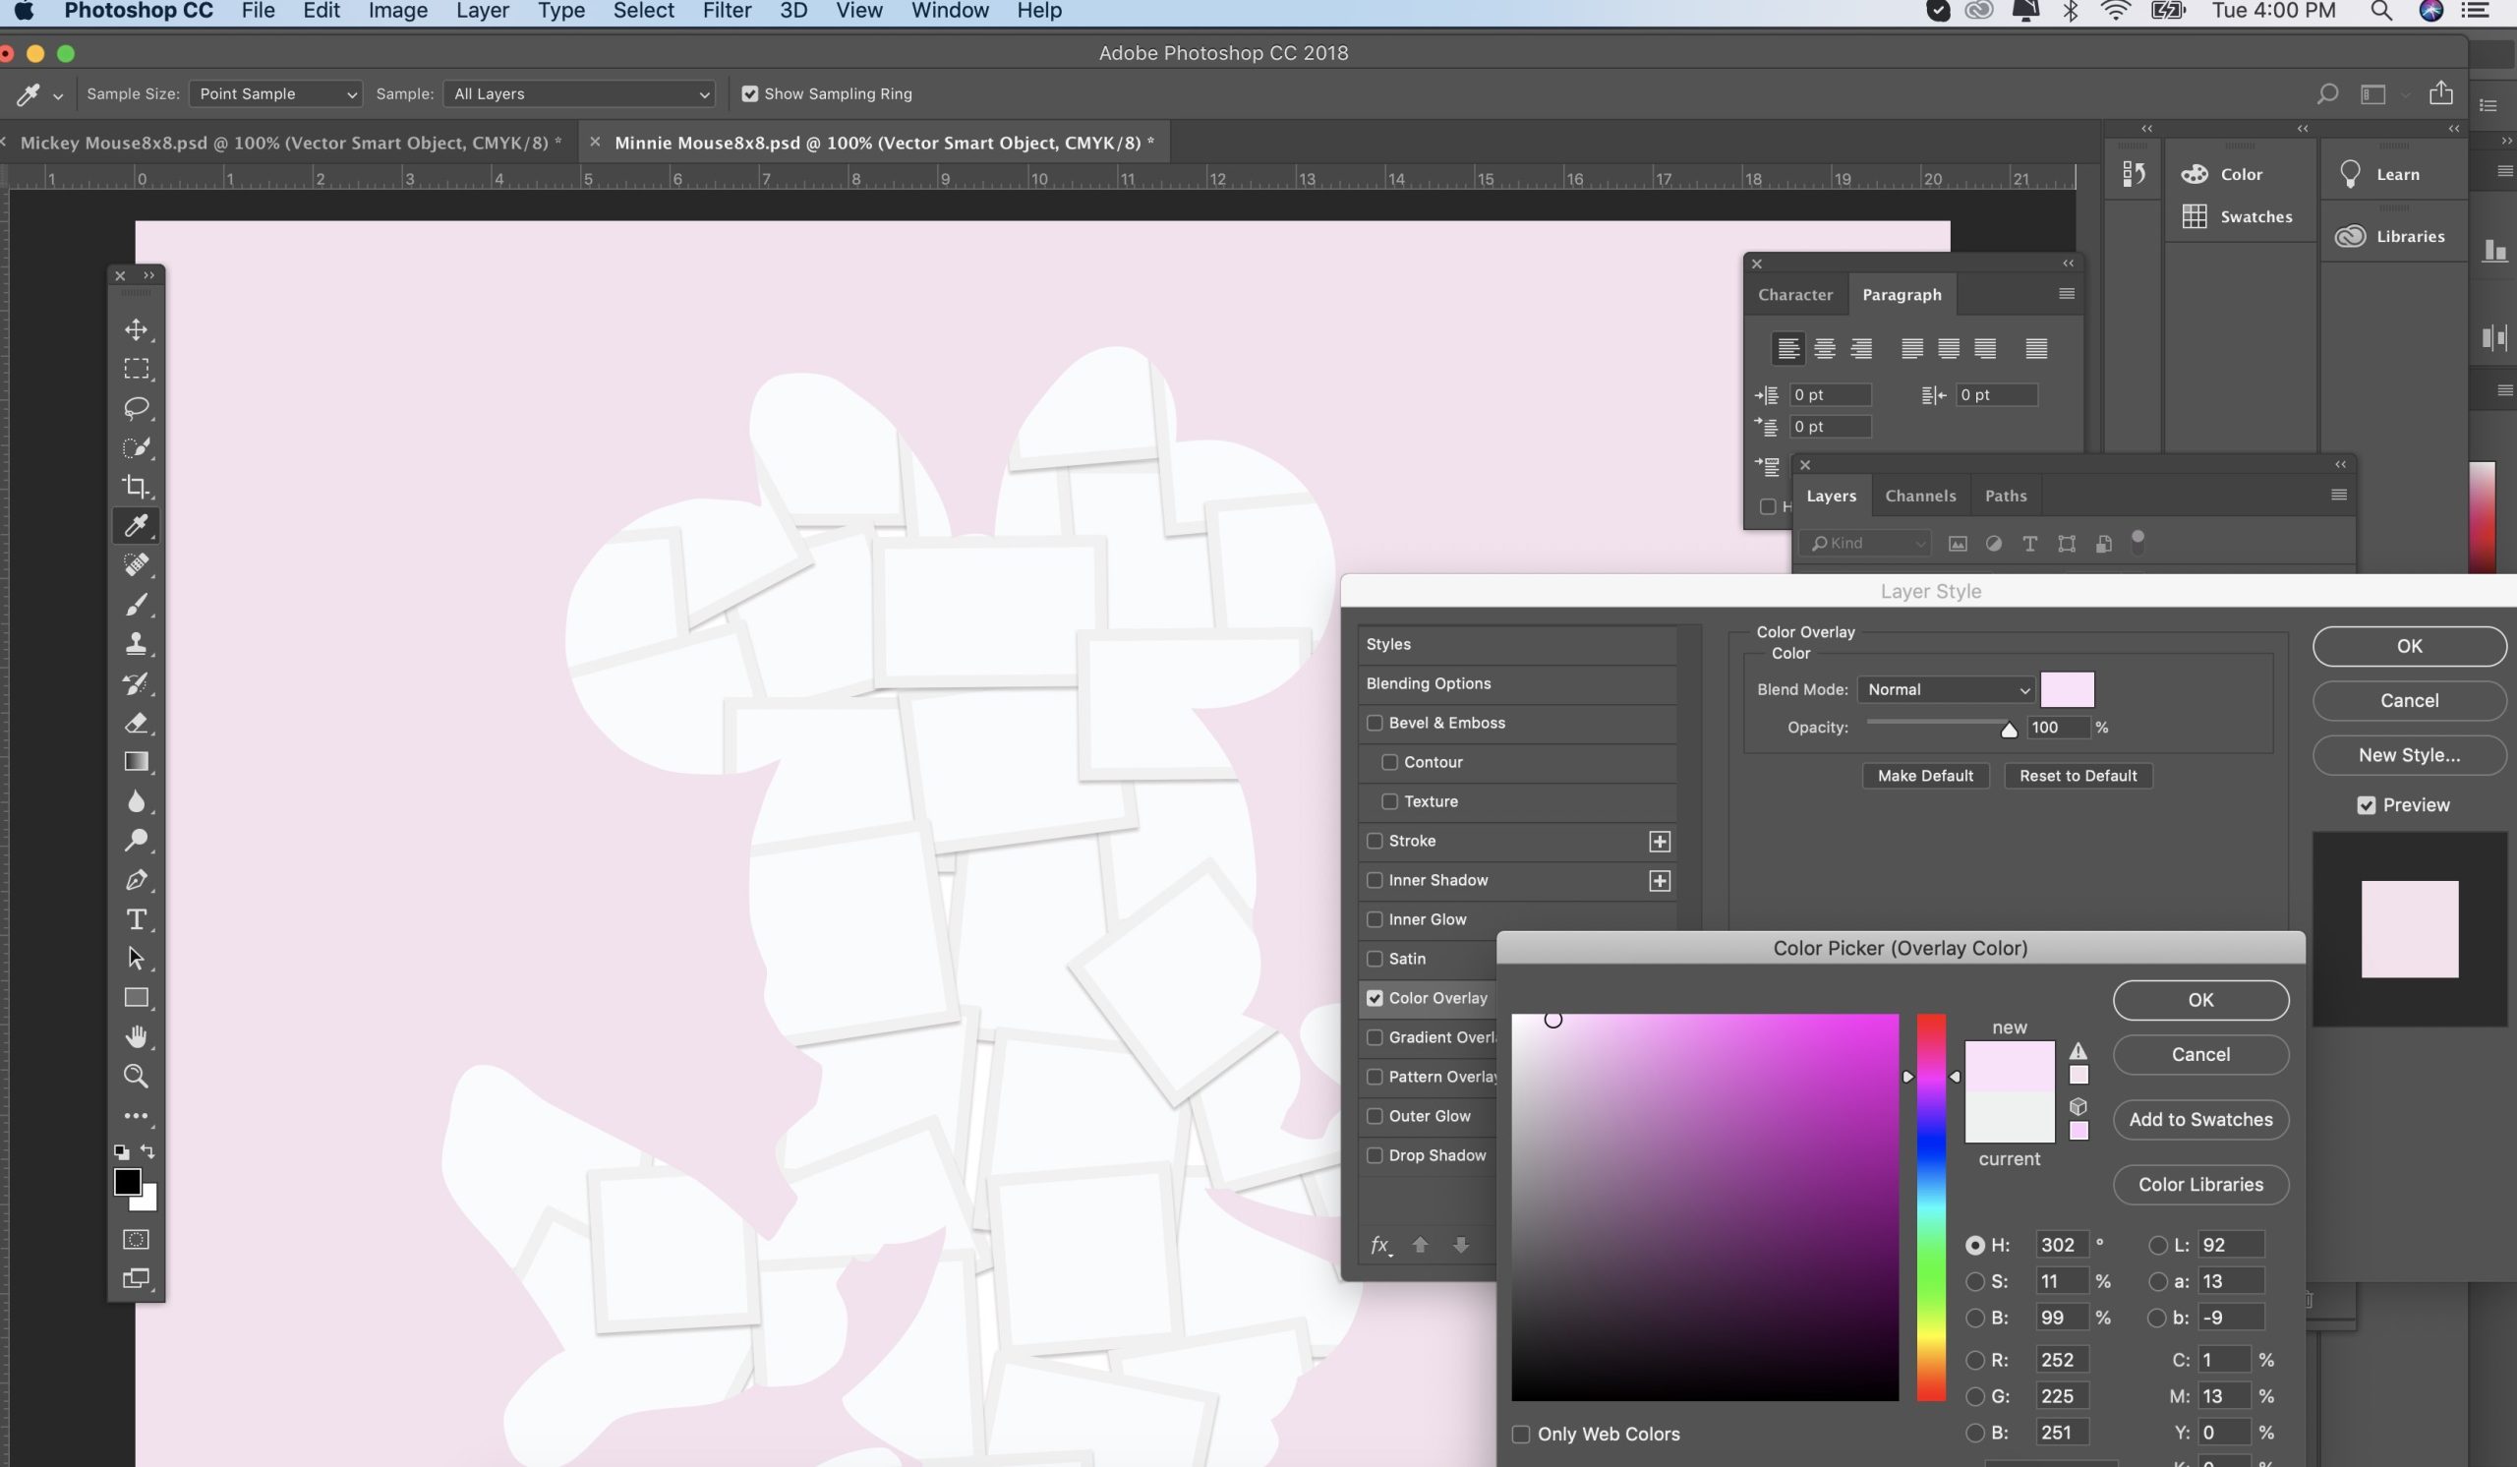This screenshot has width=2517, height=1467.
Task: Switch to the Character tab
Action: point(1795,295)
